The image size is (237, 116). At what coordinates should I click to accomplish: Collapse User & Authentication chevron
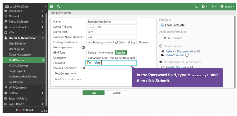click(43, 38)
